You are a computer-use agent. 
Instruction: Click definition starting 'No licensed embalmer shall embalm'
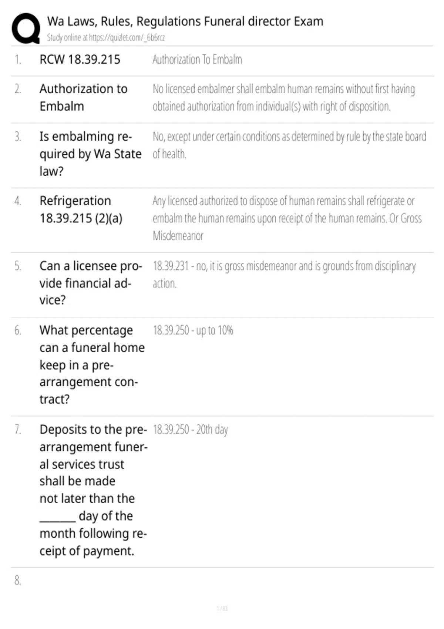tap(284, 97)
